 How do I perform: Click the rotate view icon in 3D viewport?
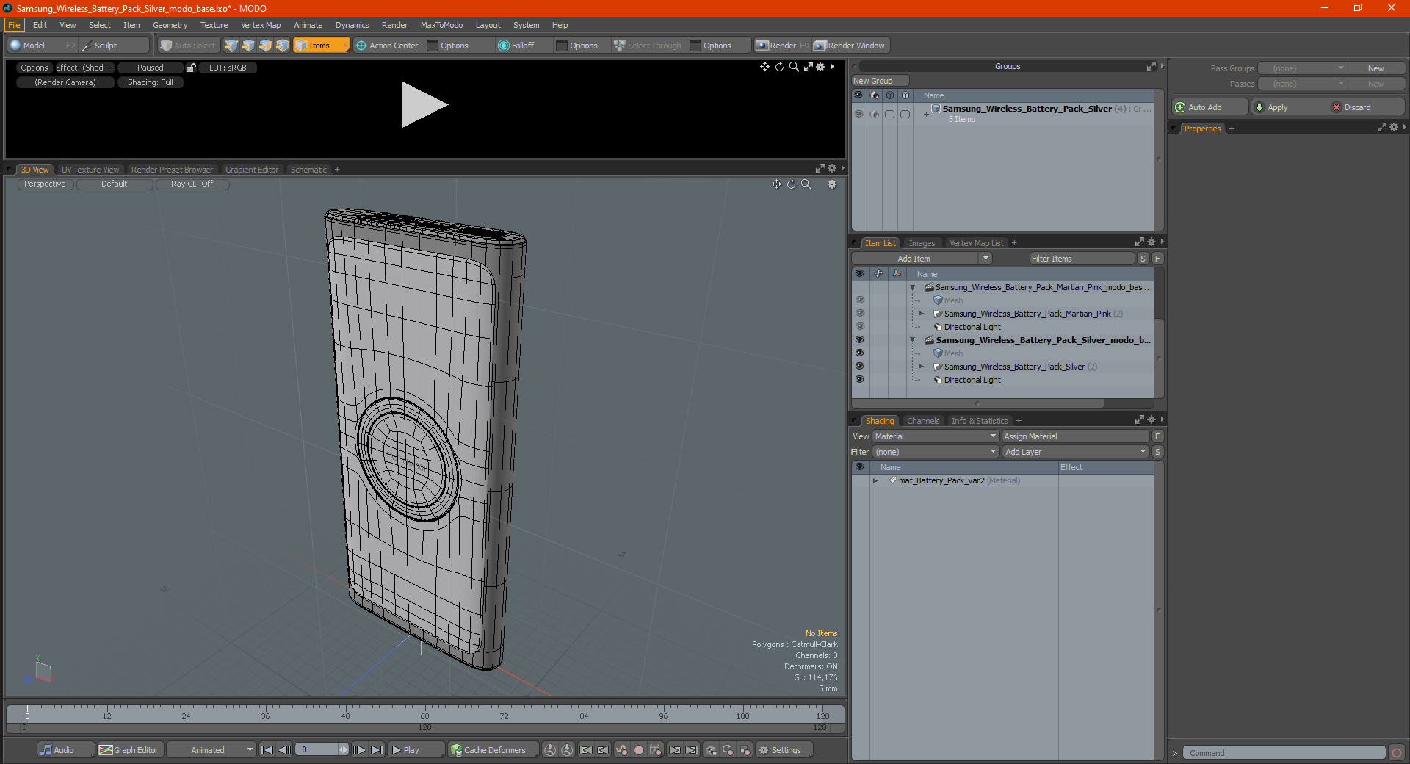point(792,184)
